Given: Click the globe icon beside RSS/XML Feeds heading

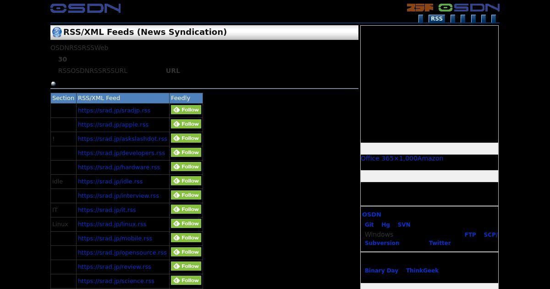Looking at the screenshot, I should [x=57, y=32].
